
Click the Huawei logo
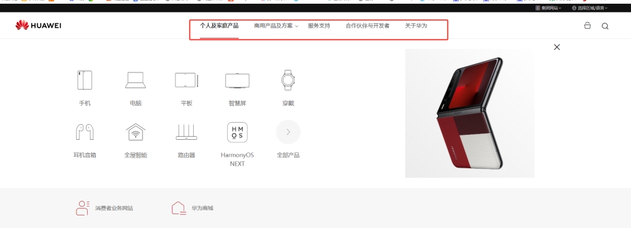tap(38, 25)
